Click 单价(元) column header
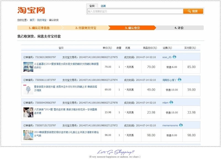Image resolution: width=221 pixels, height=161 pixels. click(107, 48)
